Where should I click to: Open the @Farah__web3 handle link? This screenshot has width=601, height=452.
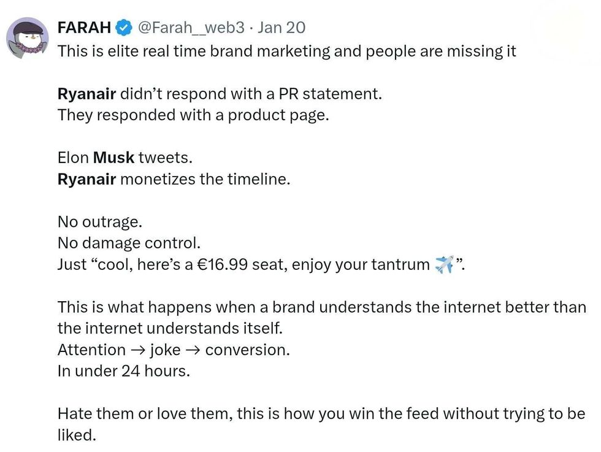[191, 28]
